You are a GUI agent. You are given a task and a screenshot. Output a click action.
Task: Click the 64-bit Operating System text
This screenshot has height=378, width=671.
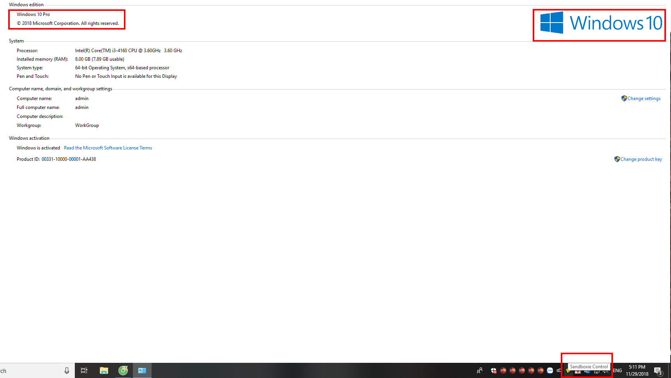122,68
